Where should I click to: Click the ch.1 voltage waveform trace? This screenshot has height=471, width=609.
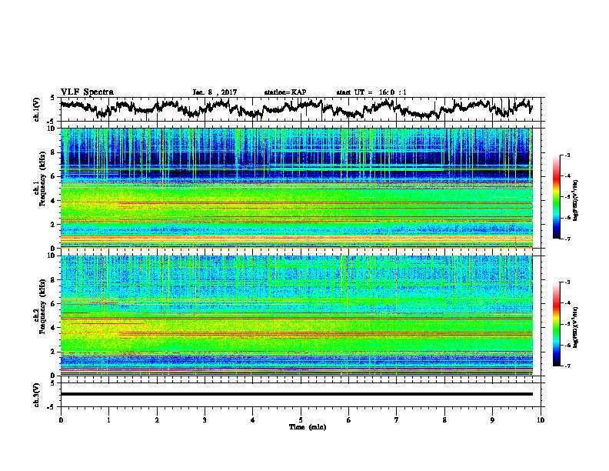pos(296,109)
